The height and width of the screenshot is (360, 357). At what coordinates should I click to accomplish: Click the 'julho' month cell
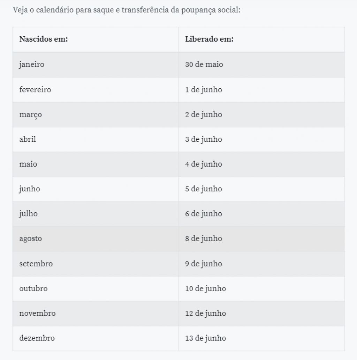[96, 214]
